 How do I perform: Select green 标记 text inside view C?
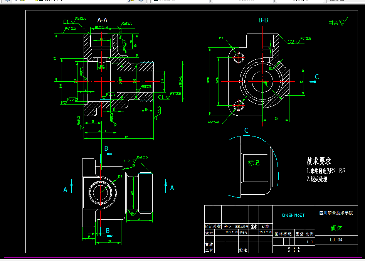pos(254,163)
